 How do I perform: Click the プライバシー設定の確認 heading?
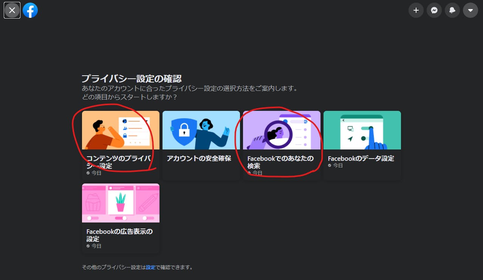(132, 78)
